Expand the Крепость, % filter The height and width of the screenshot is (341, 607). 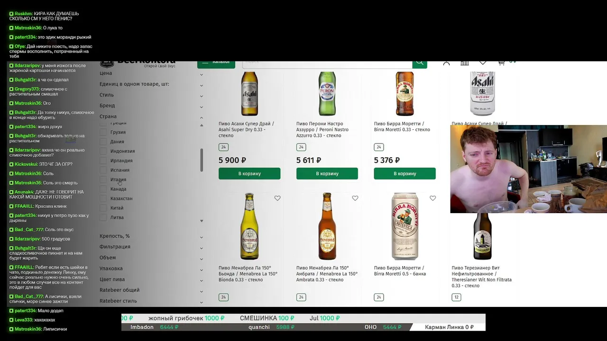click(x=151, y=236)
